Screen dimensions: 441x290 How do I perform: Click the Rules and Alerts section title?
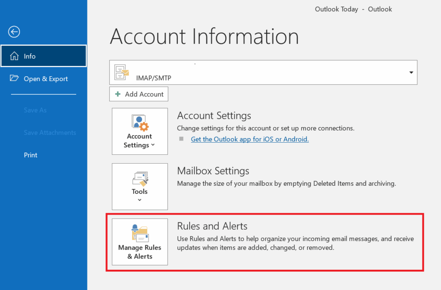click(212, 226)
